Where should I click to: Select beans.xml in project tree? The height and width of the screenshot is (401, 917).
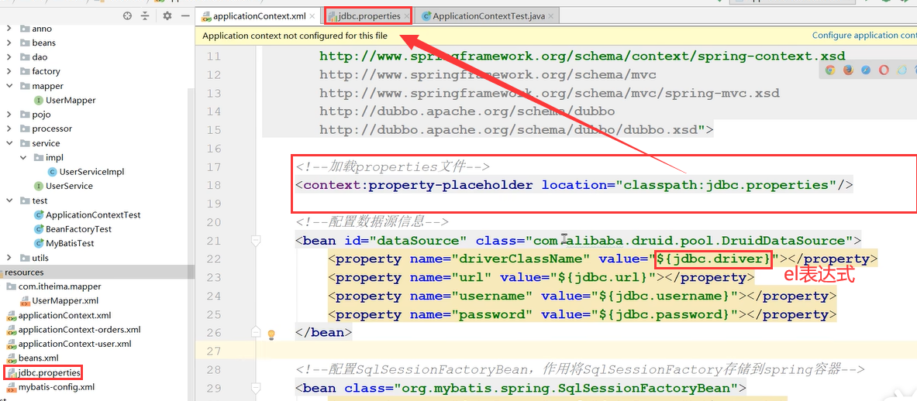point(33,358)
